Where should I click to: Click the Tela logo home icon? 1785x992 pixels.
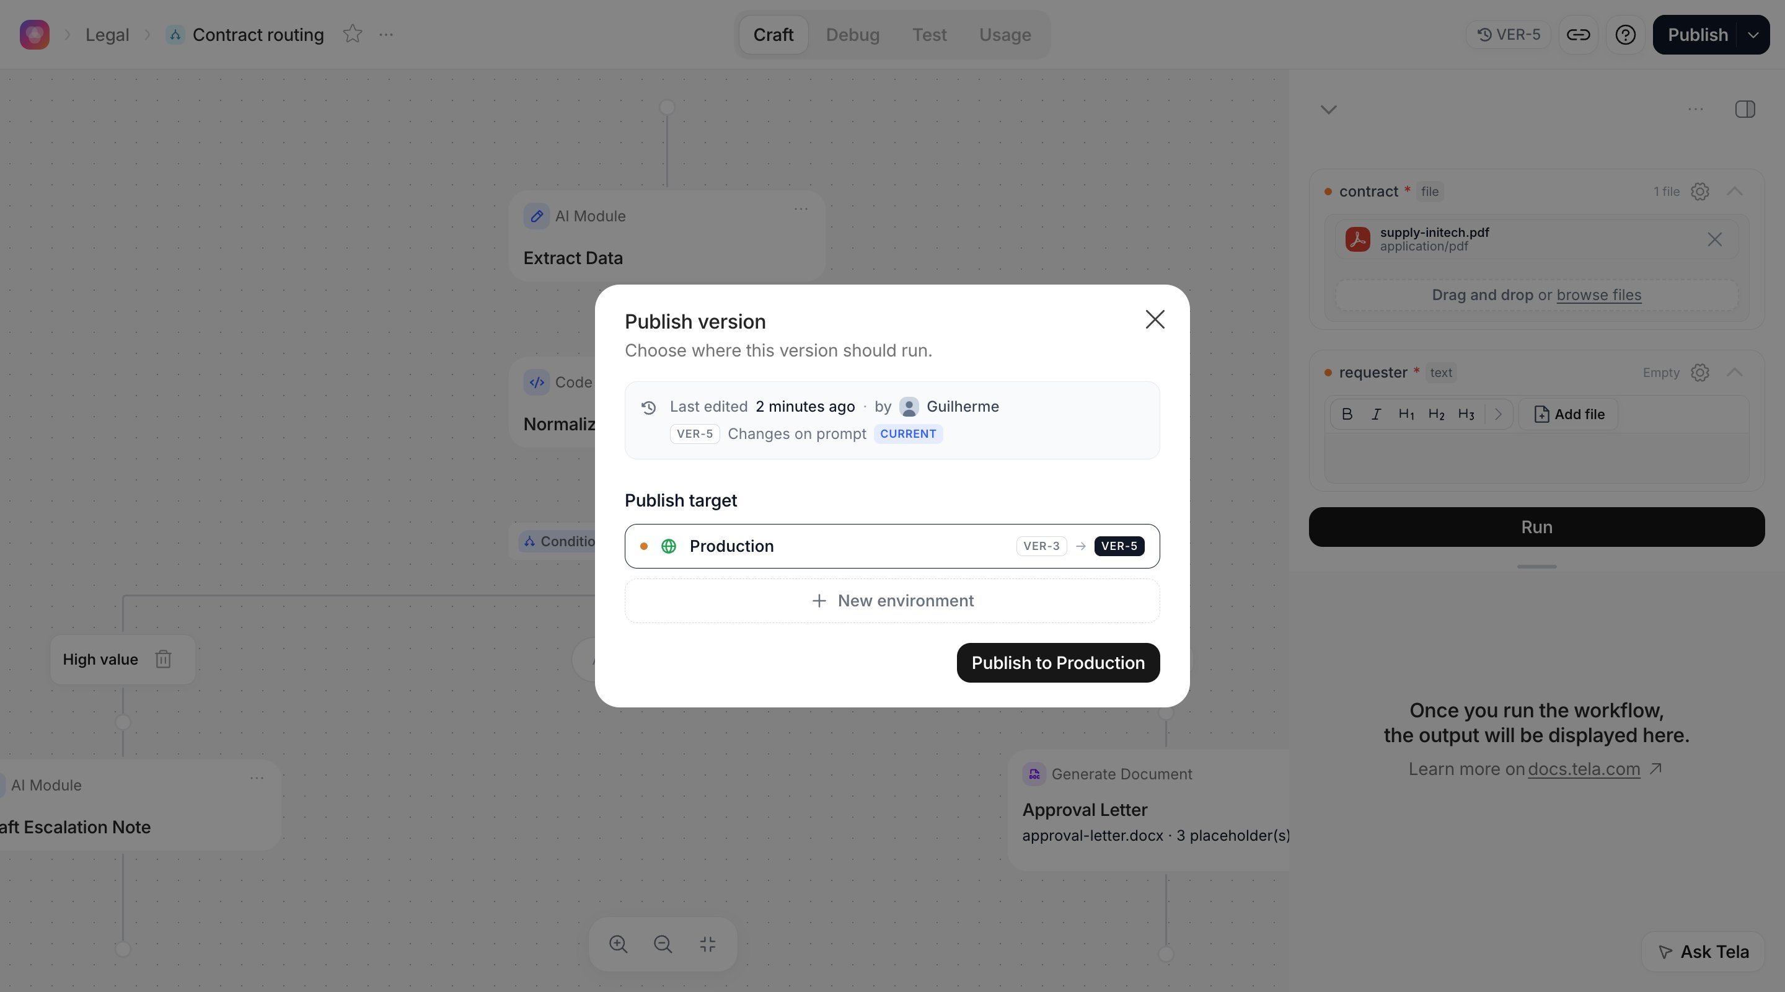(35, 35)
